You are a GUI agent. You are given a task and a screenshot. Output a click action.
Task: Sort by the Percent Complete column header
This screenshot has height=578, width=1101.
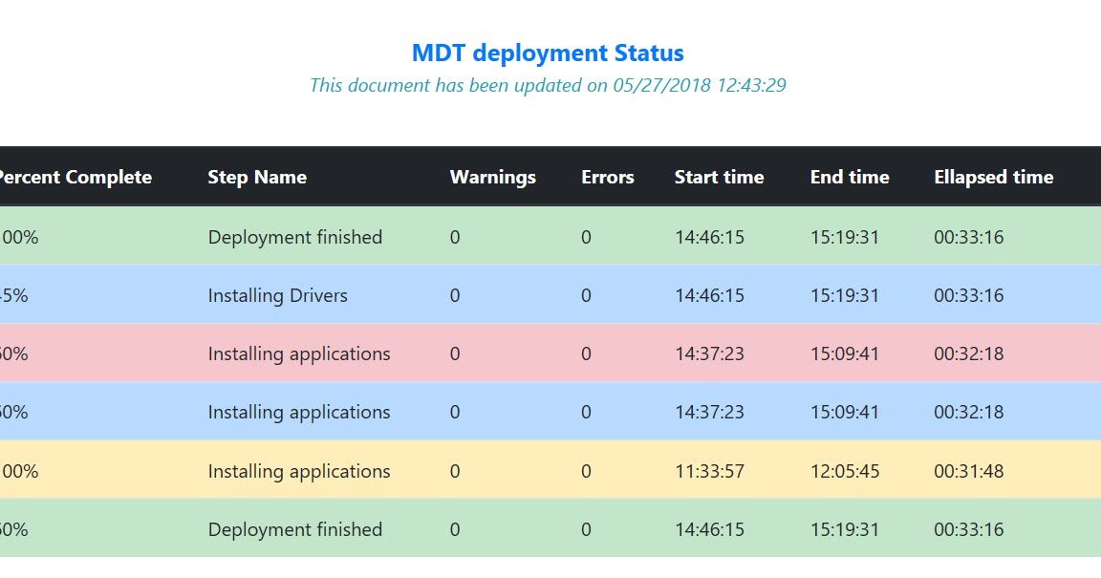coord(76,177)
